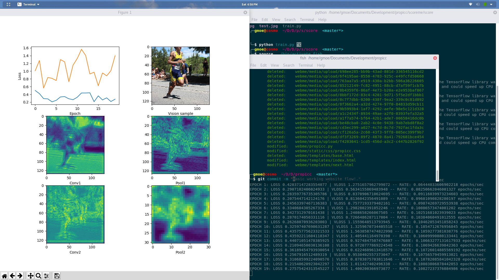Open Search menu in fish terminal

[288, 65]
